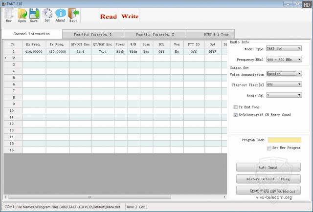This screenshot has height=212, width=313.
Task: Click Restore Default Setting button
Action: [x=268, y=179]
